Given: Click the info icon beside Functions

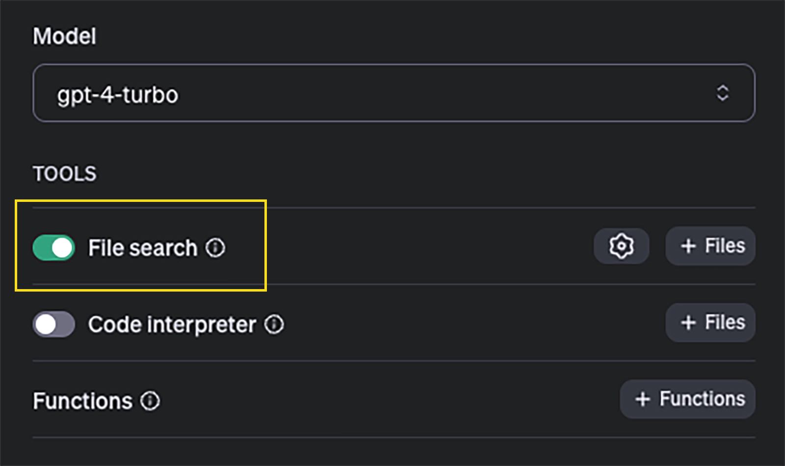Looking at the screenshot, I should 150,401.
